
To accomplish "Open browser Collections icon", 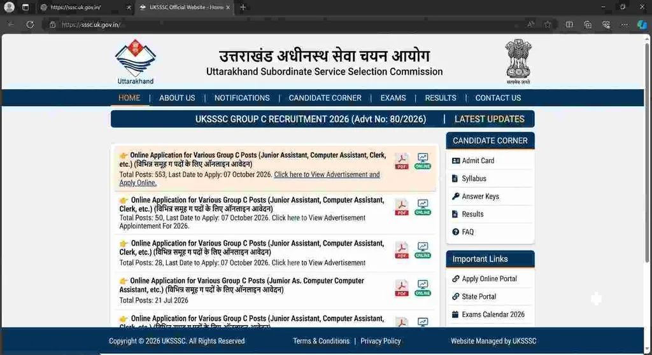I will (x=588, y=25).
